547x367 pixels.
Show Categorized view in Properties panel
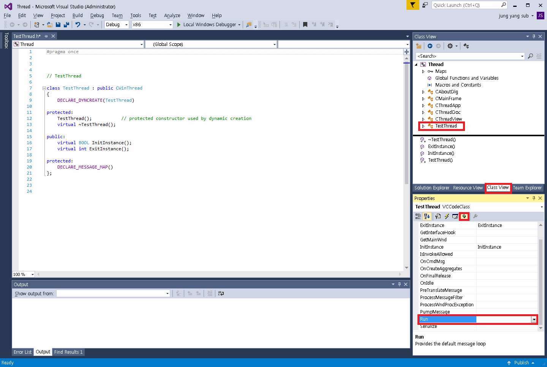click(x=418, y=216)
